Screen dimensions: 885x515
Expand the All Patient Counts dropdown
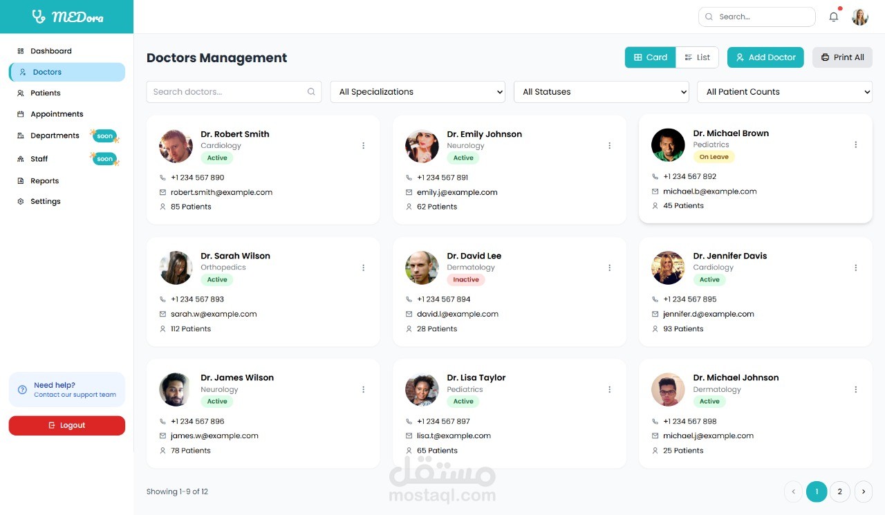pyautogui.click(x=785, y=92)
